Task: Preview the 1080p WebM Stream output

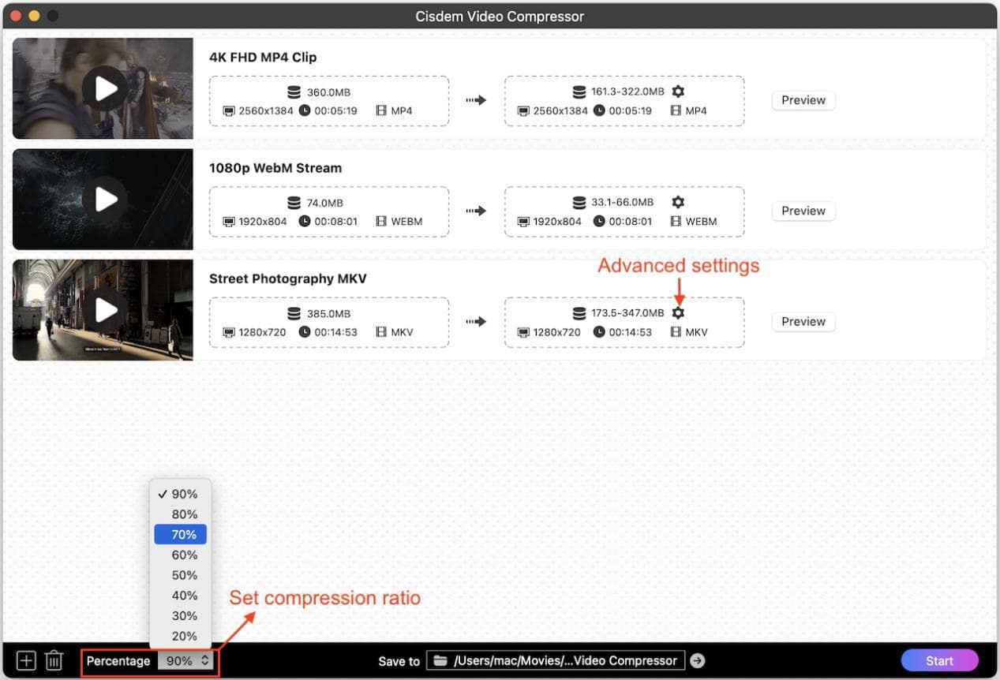Action: point(803,211)
